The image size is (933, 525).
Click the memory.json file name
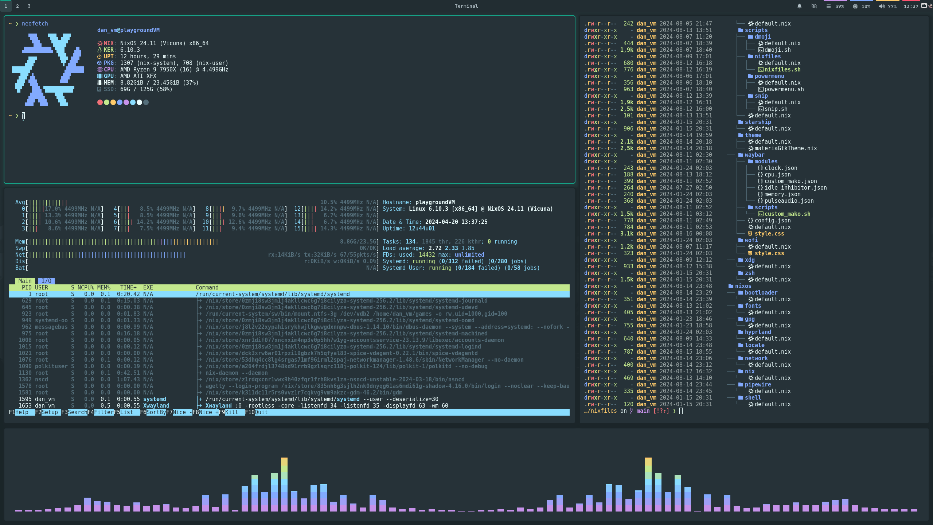click(x=782, y=194)
